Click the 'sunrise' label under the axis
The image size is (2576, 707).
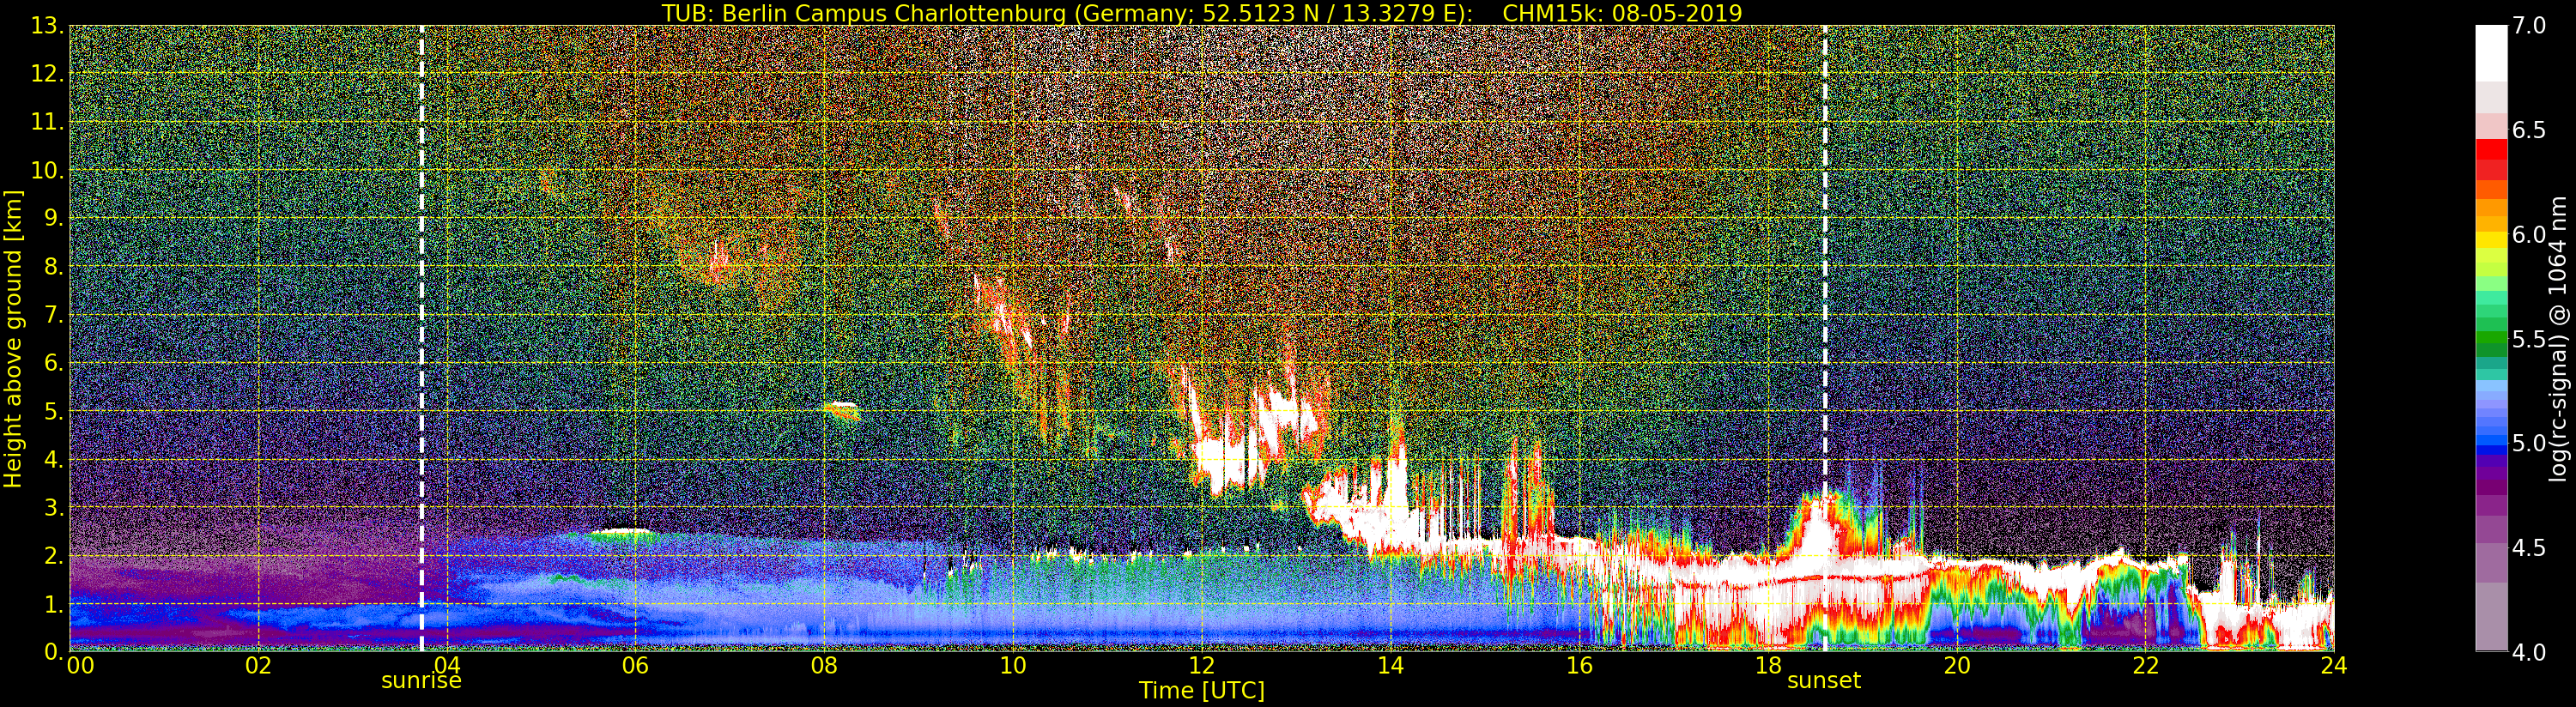421,681
